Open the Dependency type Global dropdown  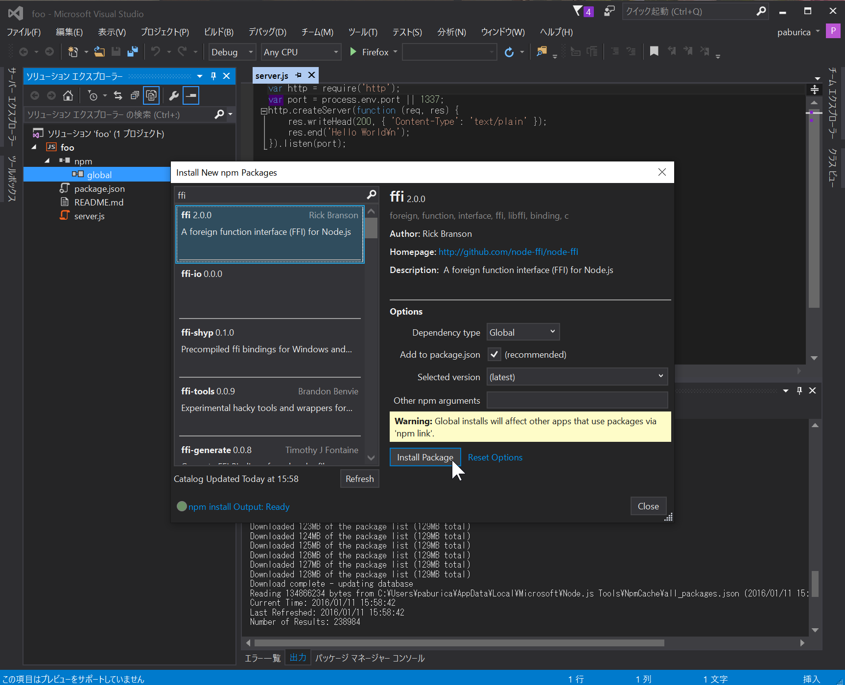point(523,332)
